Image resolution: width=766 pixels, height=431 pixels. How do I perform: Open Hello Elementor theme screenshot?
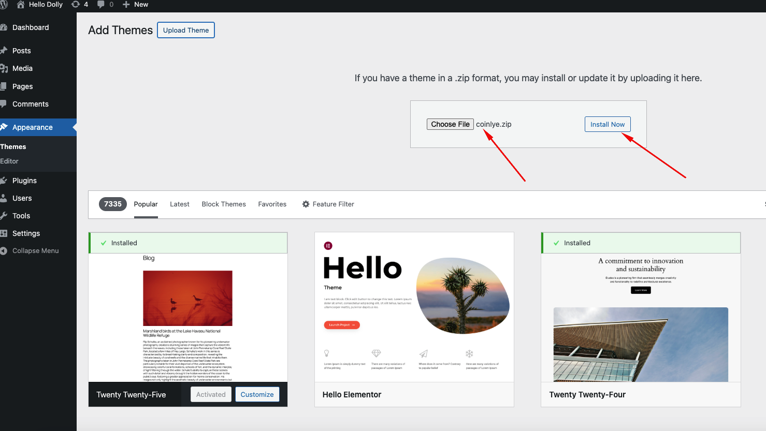[414, 307]
